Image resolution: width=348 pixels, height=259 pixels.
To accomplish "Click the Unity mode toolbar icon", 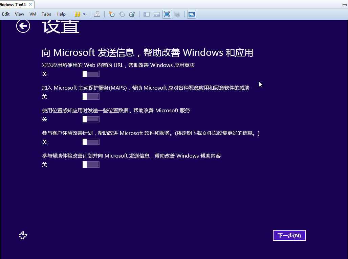I will click(x=177, y=15).
